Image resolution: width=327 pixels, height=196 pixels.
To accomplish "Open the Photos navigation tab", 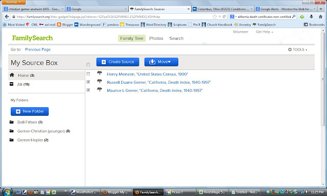I will point(156,38).
